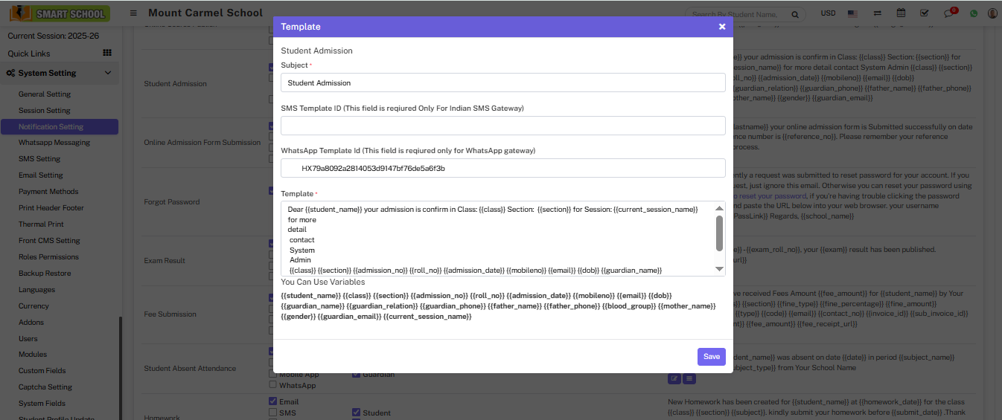This screenshot has width=1002, height=420.
Task: Collapse the System Setting menu chevron
Action: (x=108, y=73)
